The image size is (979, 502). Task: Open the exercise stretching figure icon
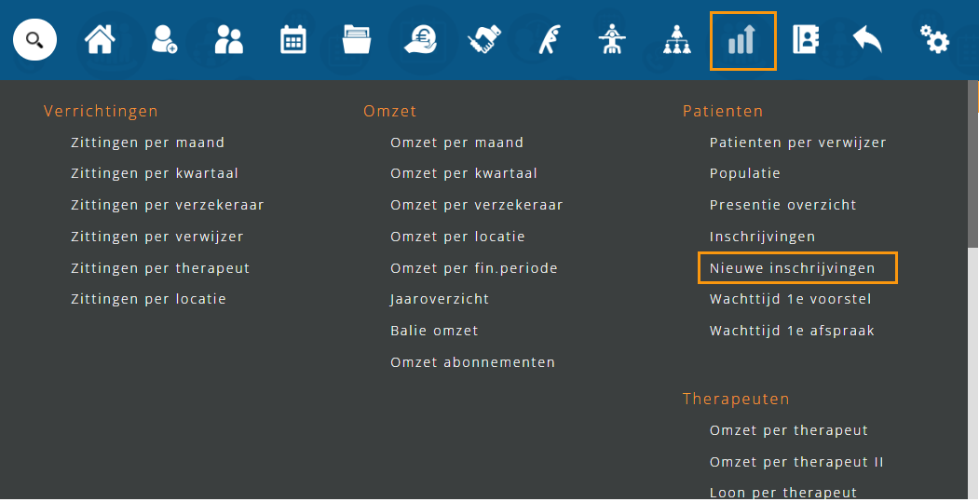[547, 40]
